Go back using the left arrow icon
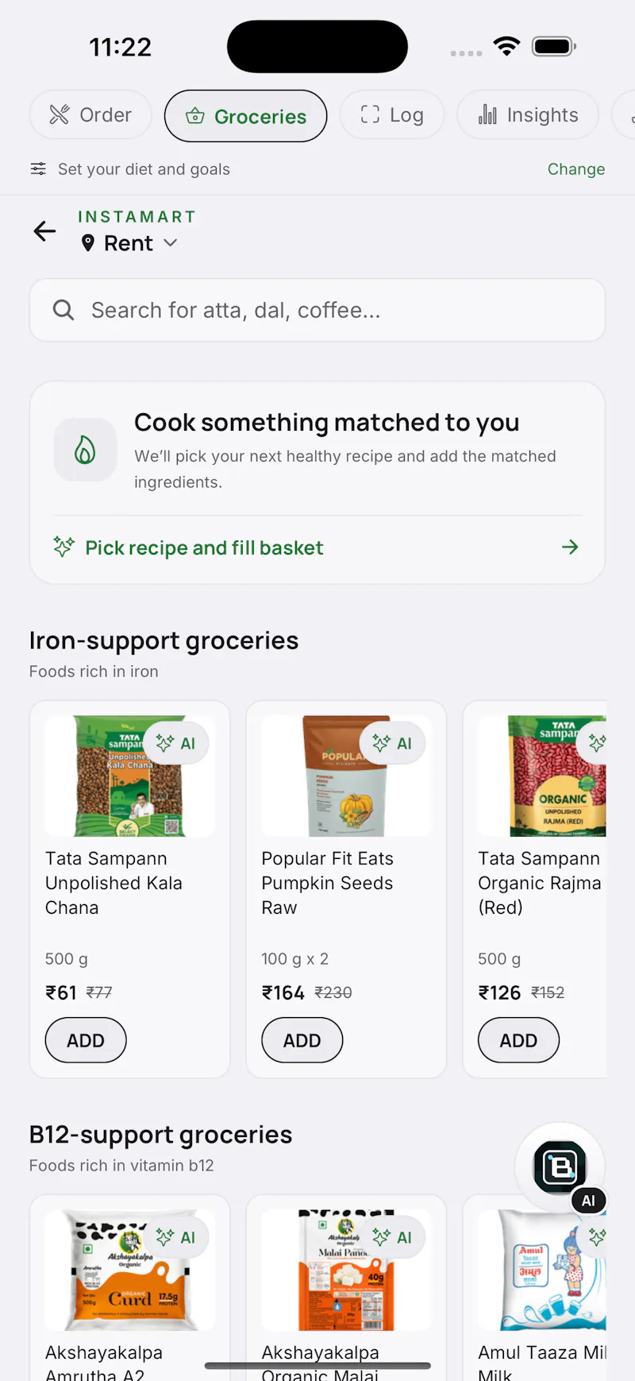The width and height of the screenshot is (635, 1381). [44, 231]
